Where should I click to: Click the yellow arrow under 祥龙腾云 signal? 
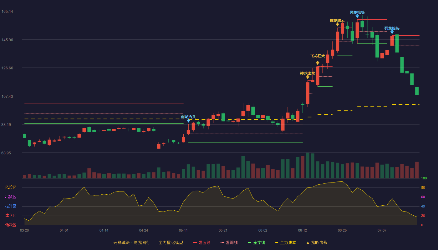tap(337, 24)
